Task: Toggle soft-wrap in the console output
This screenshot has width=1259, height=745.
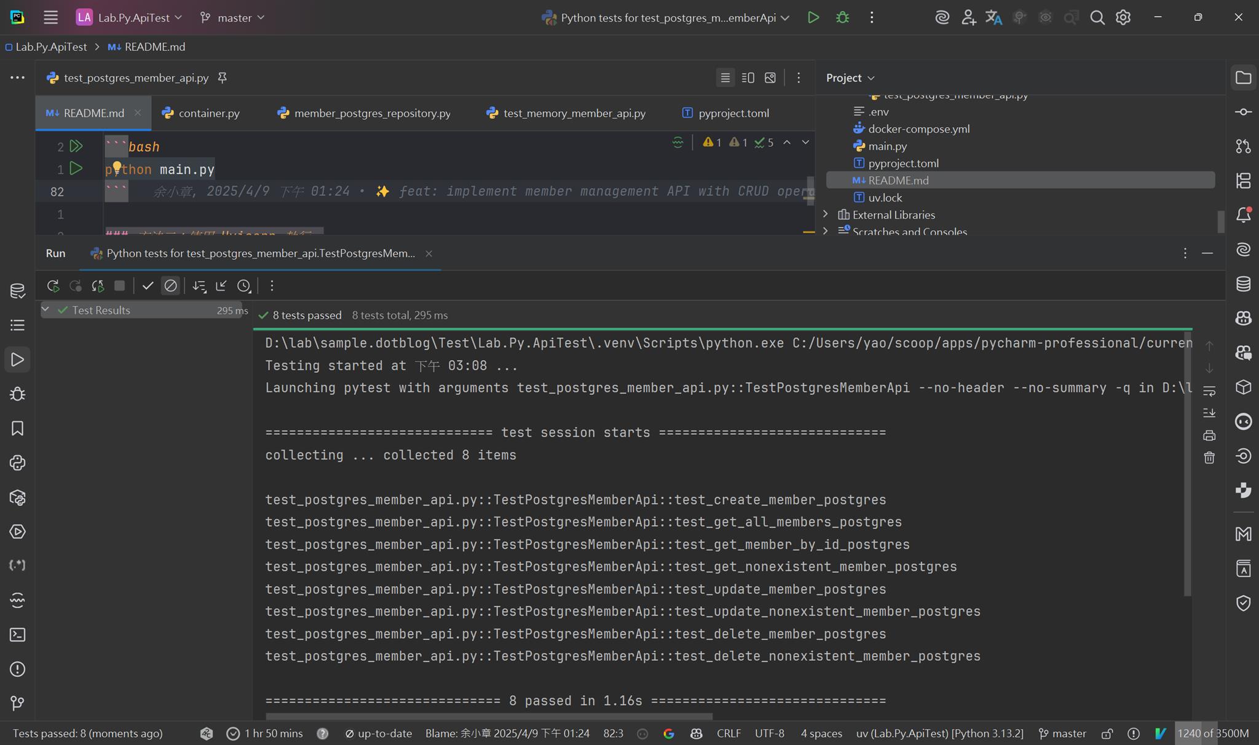Action: (1209, 391)
